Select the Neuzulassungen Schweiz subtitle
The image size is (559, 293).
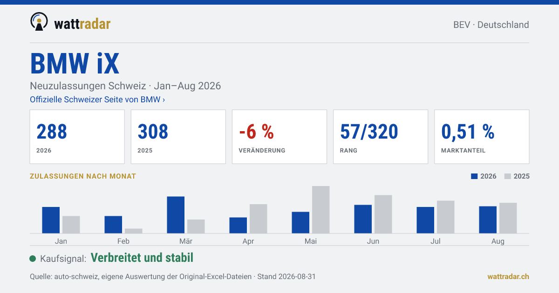(125, 86)
